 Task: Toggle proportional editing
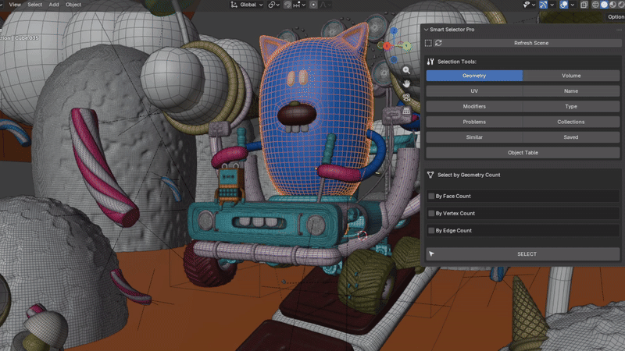313,5
